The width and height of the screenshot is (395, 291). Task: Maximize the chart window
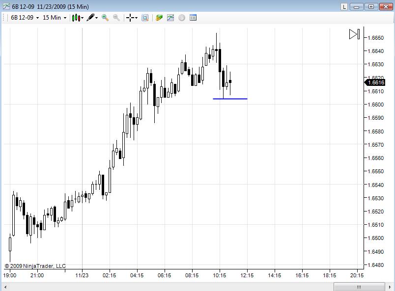(371, 6)
